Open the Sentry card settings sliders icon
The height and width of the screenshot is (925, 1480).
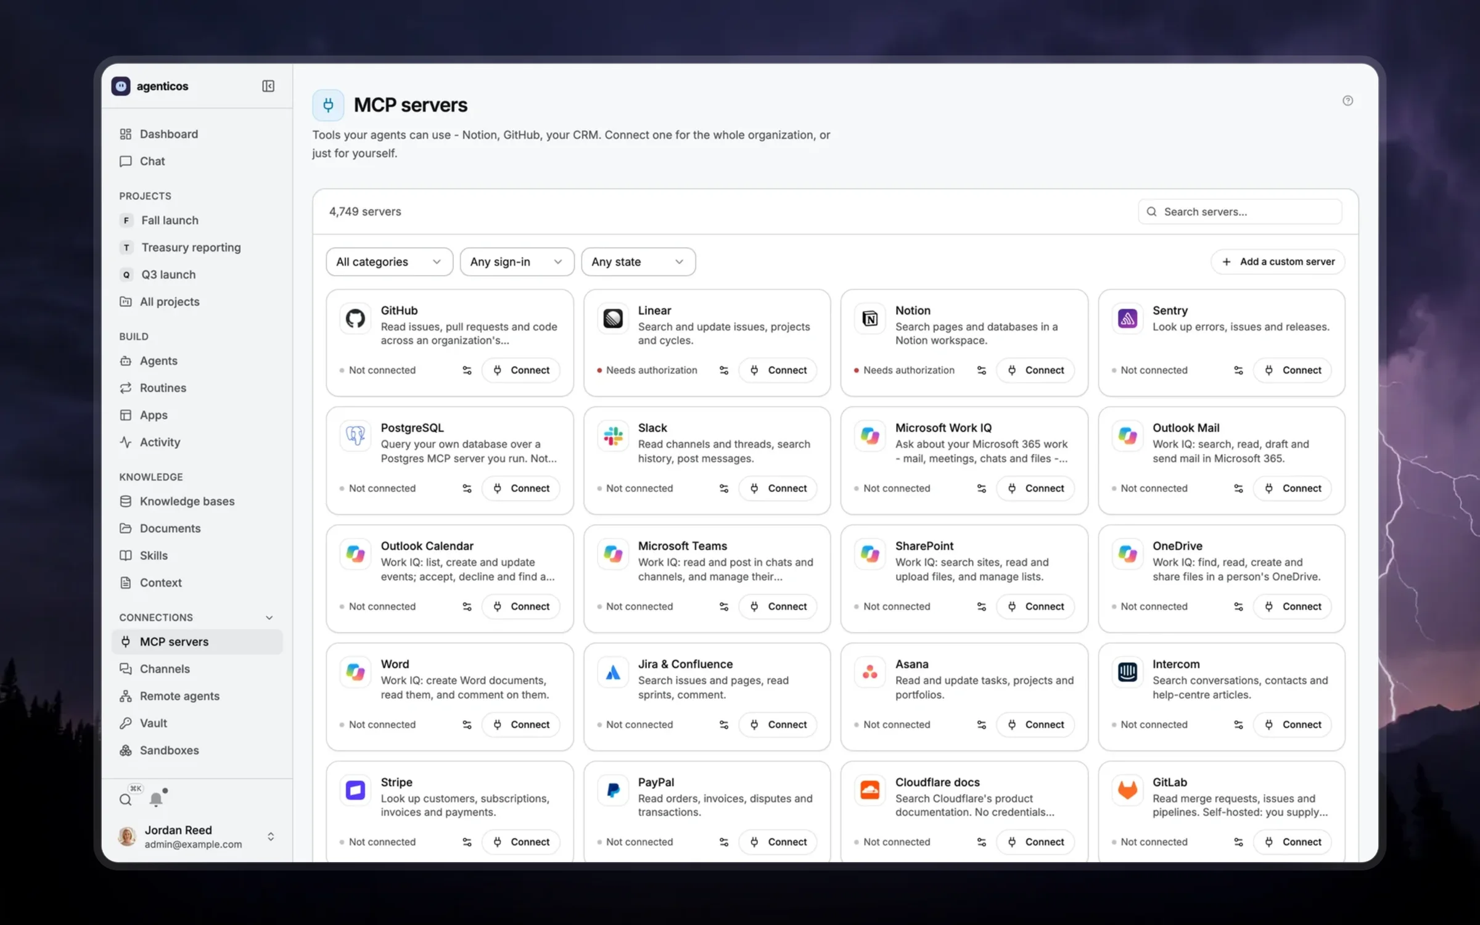click(1238, 370)
